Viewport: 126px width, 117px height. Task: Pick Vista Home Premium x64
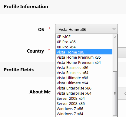[84, 62]
